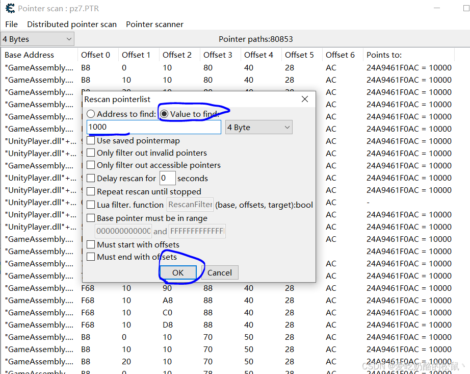Image resolution: width=470 pixels, height=374 pixels.
Task: Click the range start address field
Action: [123, 231]
